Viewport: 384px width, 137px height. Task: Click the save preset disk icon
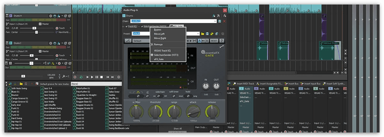pos(207,33)
